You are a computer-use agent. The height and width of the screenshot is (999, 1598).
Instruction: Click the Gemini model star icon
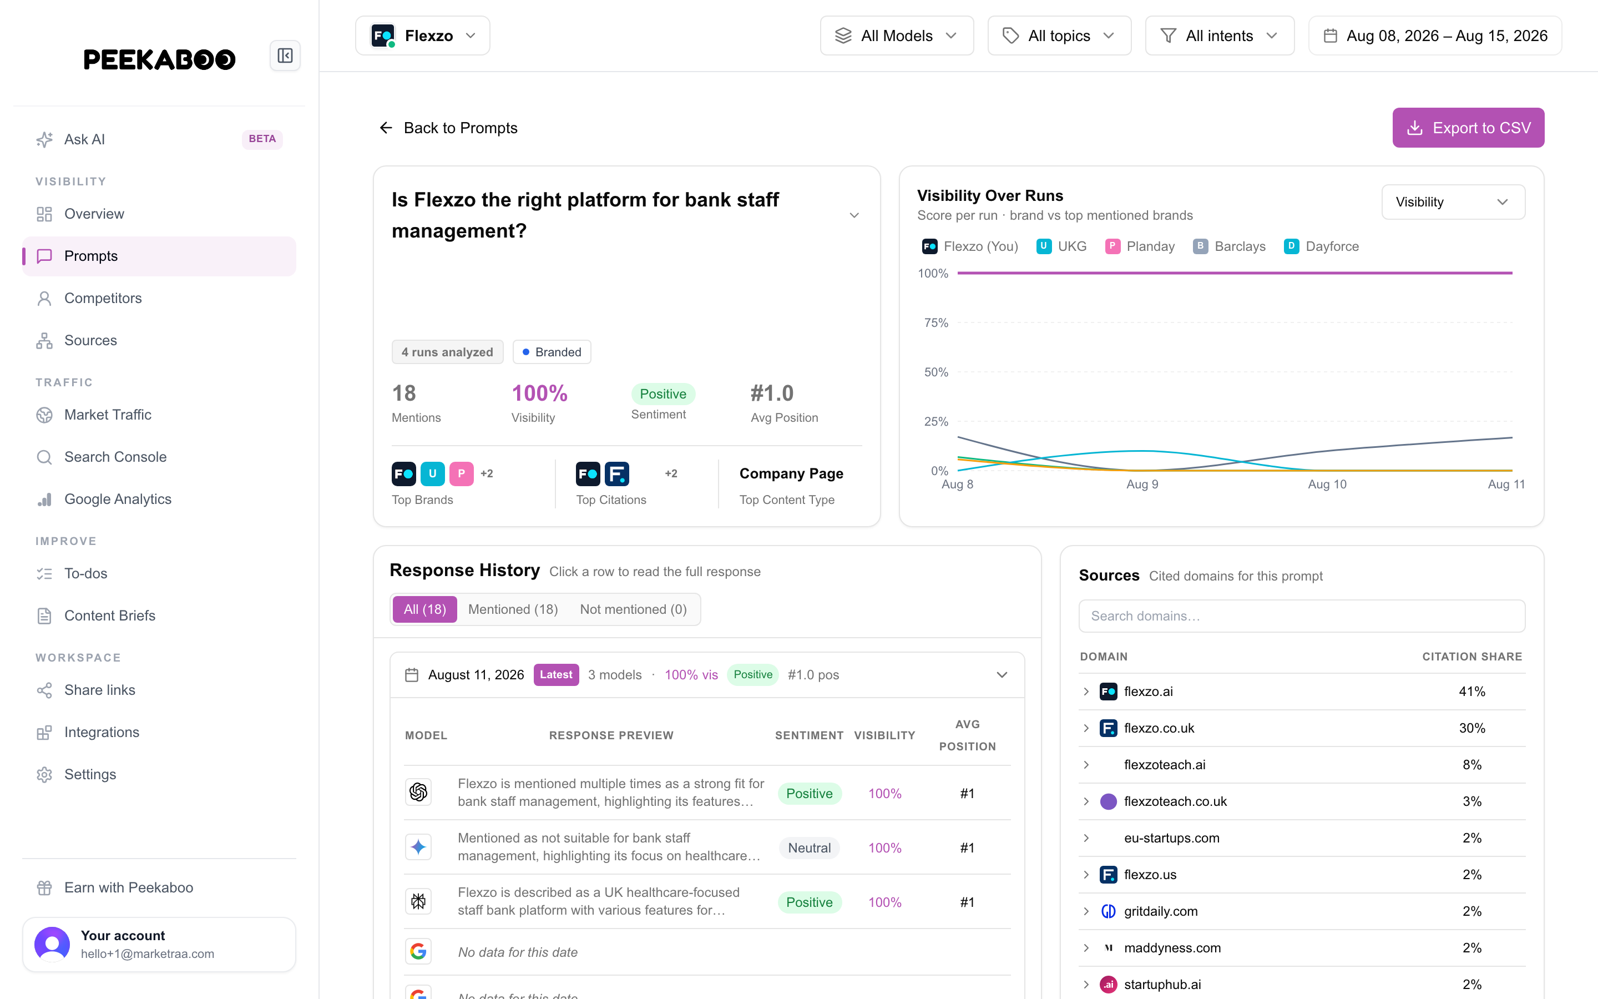point(418,846)
